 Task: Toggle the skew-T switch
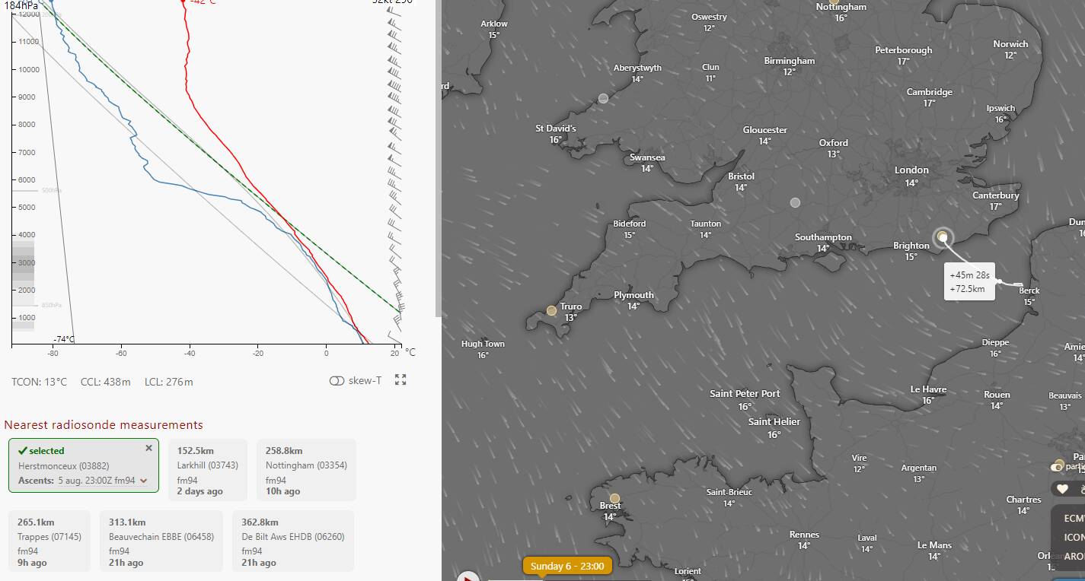337,380
